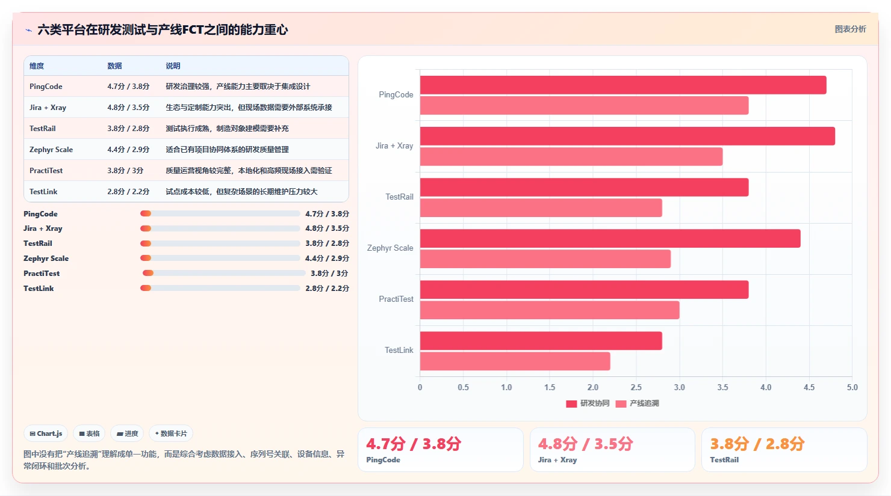
Task: Click the PractiTest label on the chart axis
Action: (396, 299)
